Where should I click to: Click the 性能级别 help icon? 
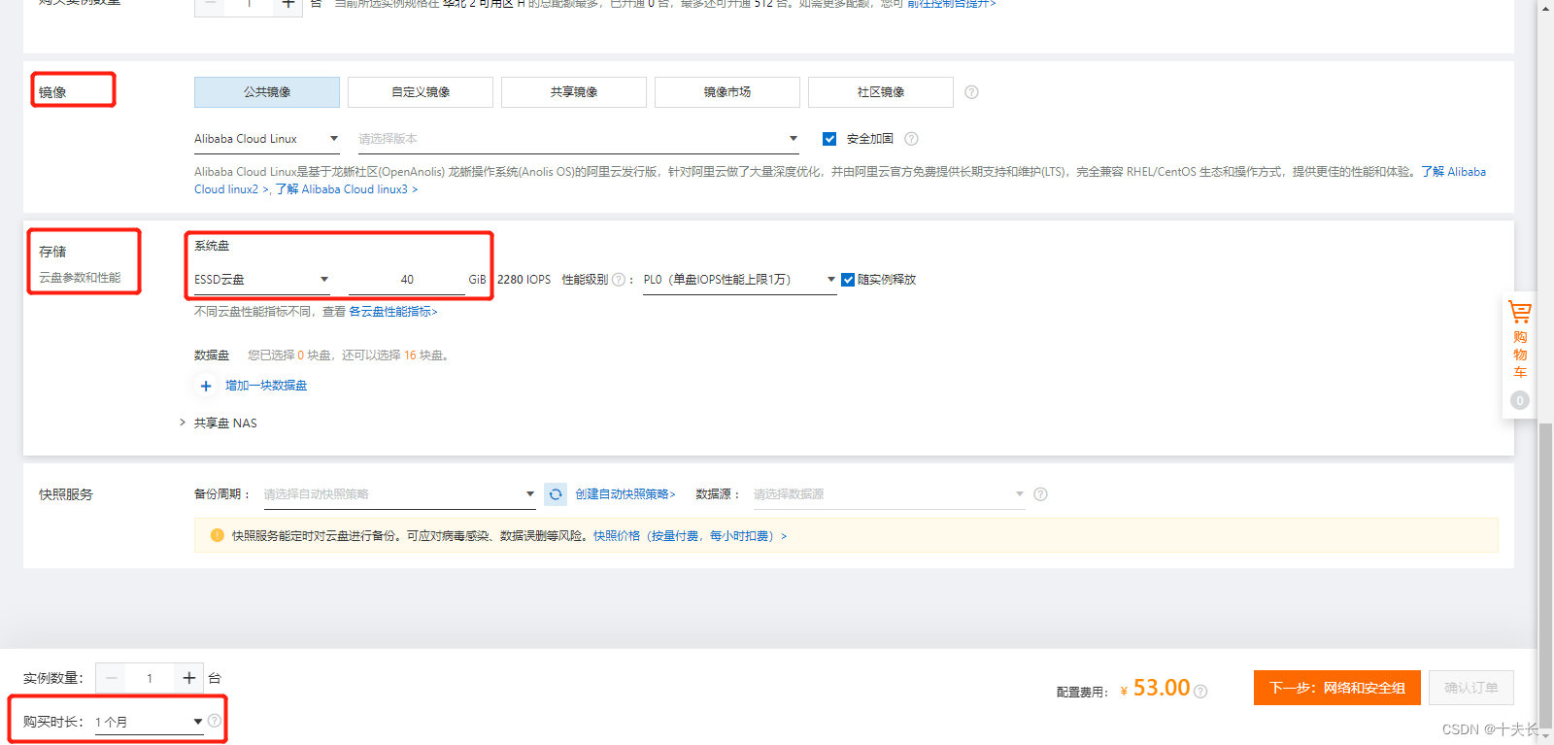click(619, 280)
